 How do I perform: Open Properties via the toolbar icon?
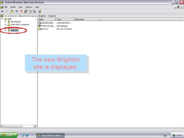click(26, 11)
